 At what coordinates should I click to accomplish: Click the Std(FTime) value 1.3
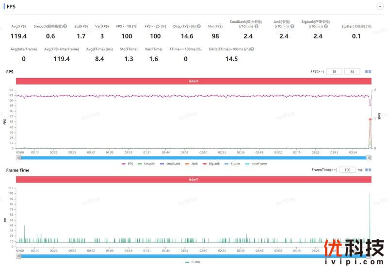point(129,59)
